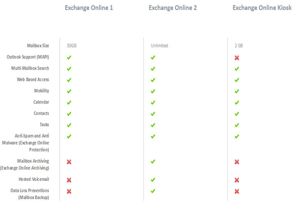294x206 pixels.
Task: Click Data Loss Preventions red X for Exchange Online 1
Action: click(69, 191)
